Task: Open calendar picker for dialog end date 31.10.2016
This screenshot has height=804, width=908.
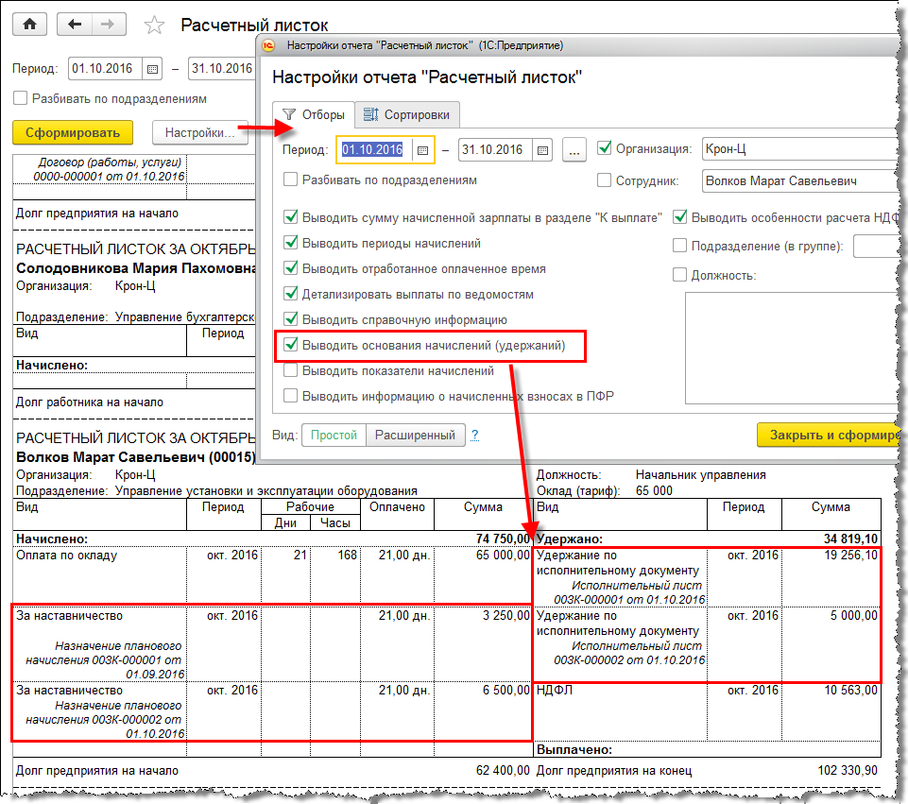Action: tap(542, 150)
